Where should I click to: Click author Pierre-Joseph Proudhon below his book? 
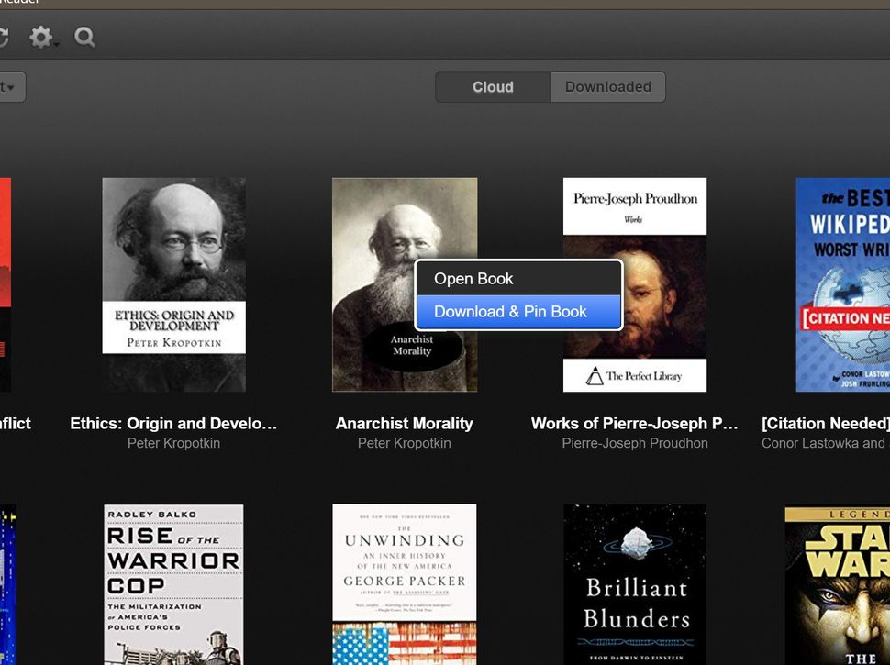click(634, 443)
